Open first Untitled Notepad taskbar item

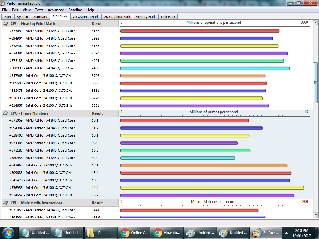click(35, 233)
